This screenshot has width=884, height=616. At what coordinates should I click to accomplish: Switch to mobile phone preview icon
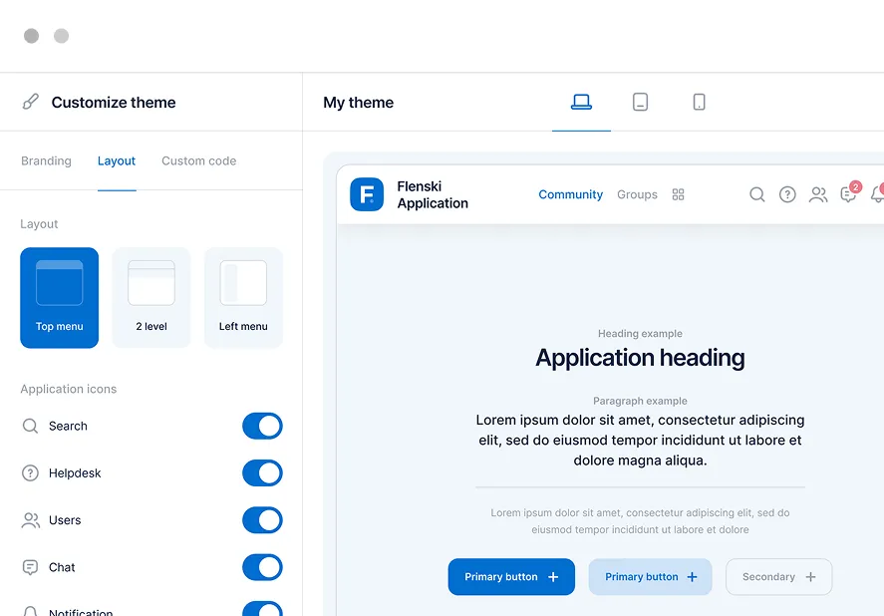pyautogui.click(x=699, y=102)
